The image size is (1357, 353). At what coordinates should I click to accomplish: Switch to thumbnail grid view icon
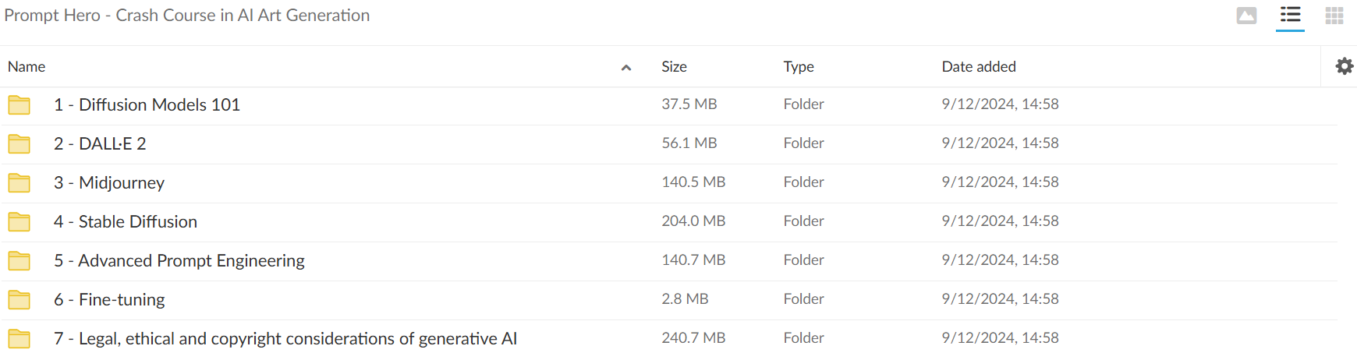coord(1334,16)
